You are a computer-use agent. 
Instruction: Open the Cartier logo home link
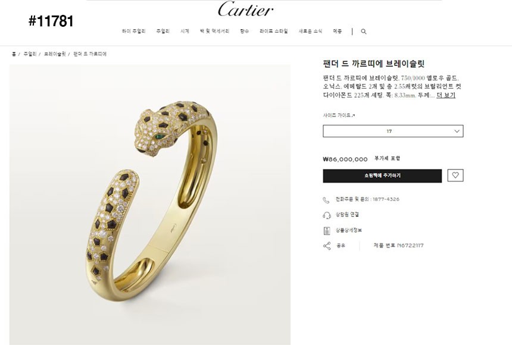pos(245,10)
